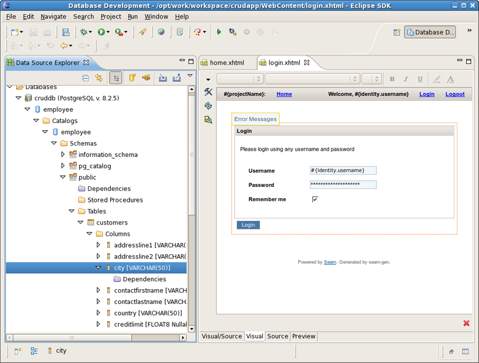Select the Stored Procedures folder

(115, 200)
